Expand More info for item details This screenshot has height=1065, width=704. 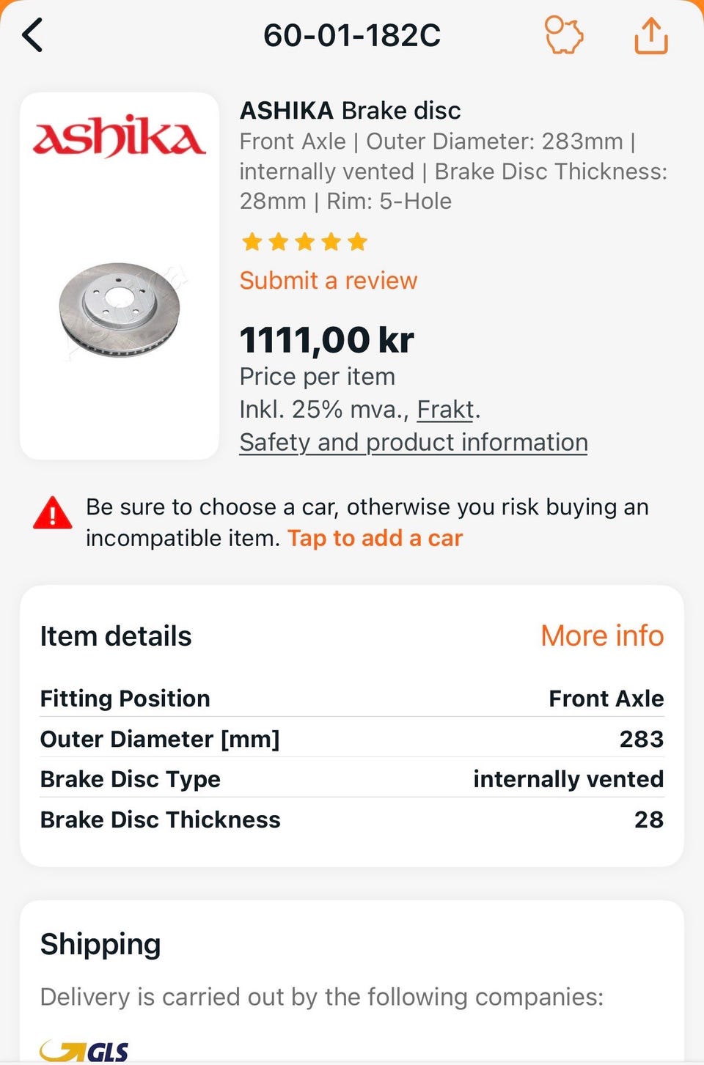point(602,635)
